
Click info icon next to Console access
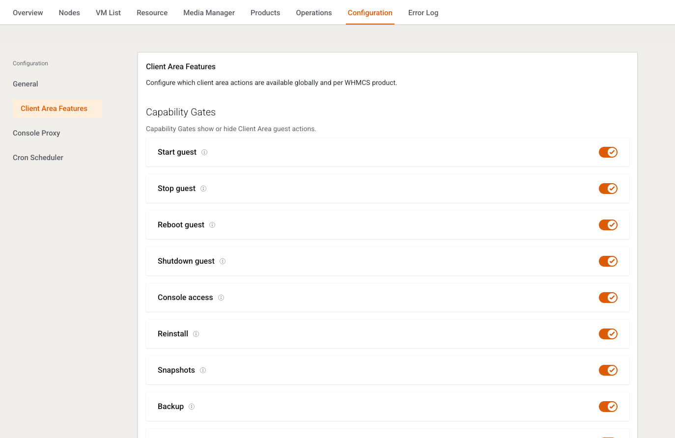[221, 298]
